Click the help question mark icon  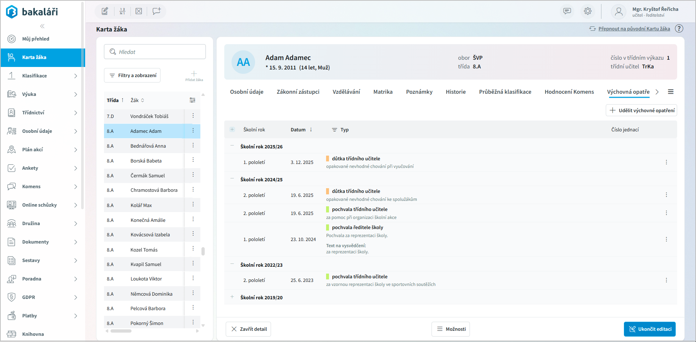click(679, 29)
